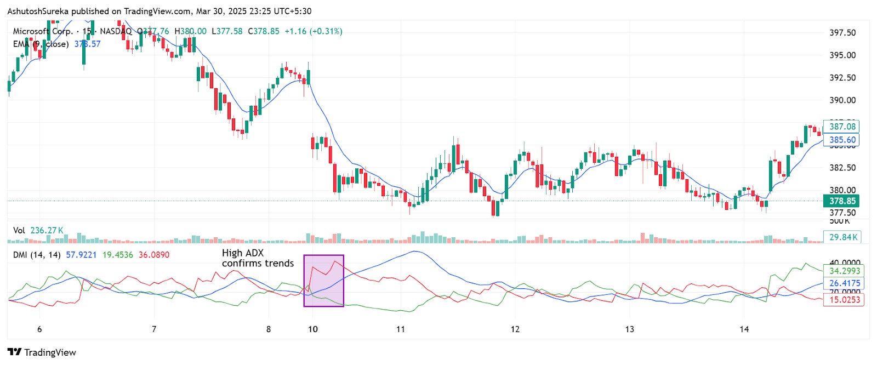Click the blue 385.60 EMA price tag
The width and height of the screenshot is (877, 365).
(842, 140)
